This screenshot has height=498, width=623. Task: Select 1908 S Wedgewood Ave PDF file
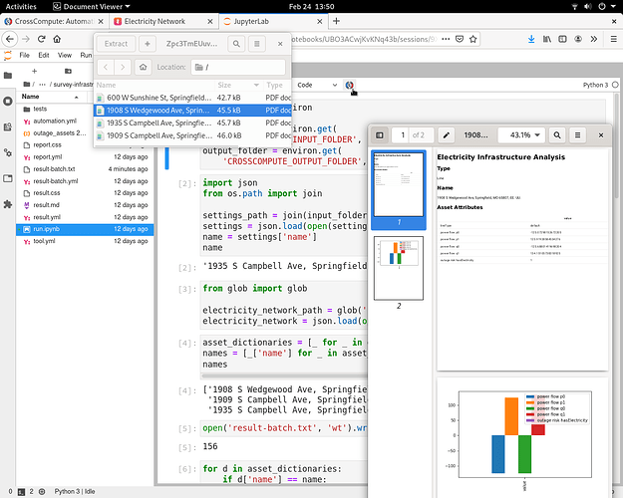tap(192, 110)
